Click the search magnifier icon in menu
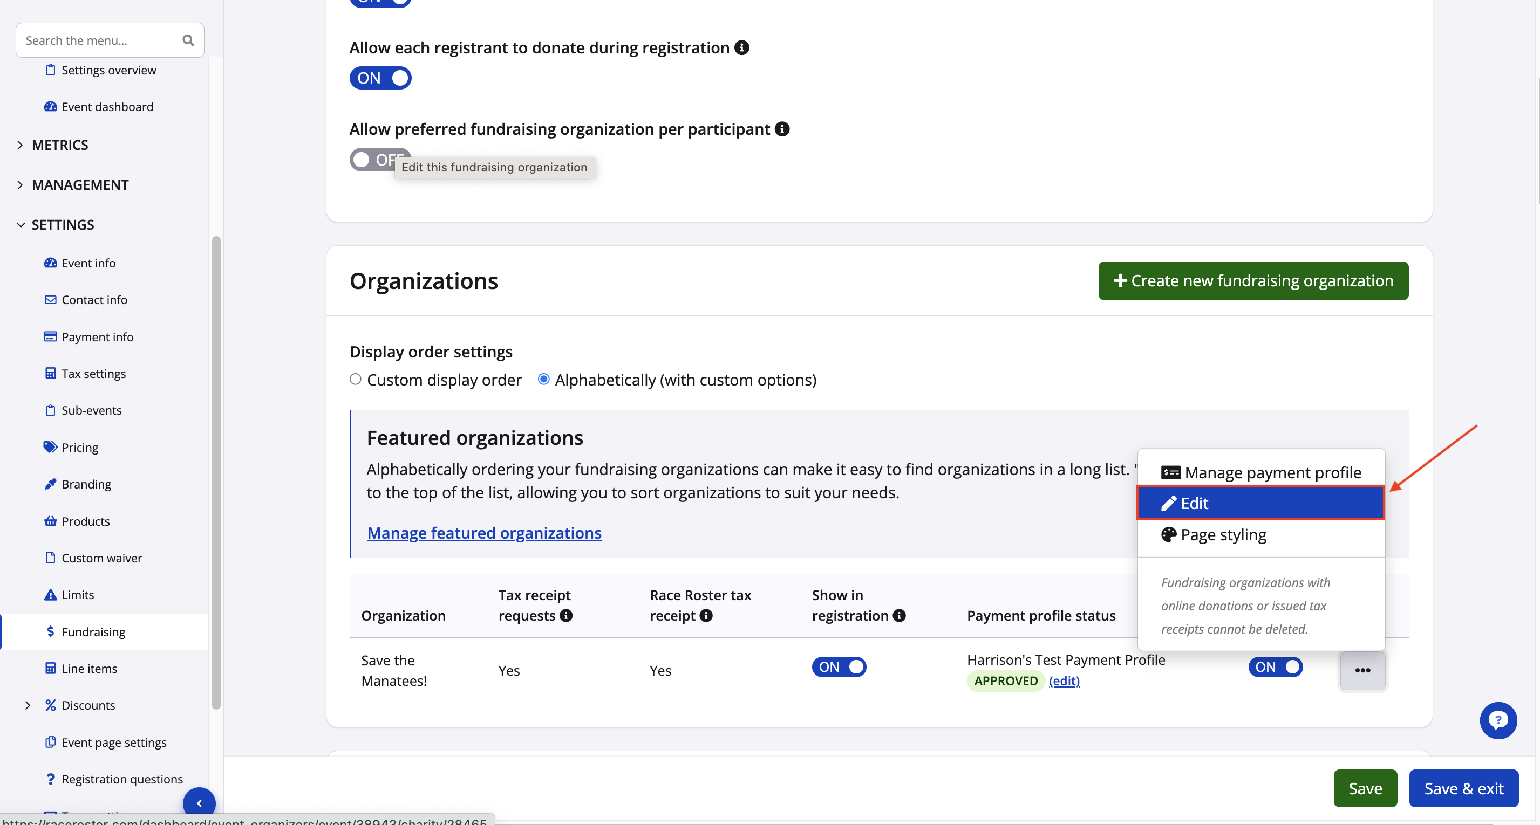This screenshot has width=1540, height=825. pyautogui.click(x=188, y=40)
